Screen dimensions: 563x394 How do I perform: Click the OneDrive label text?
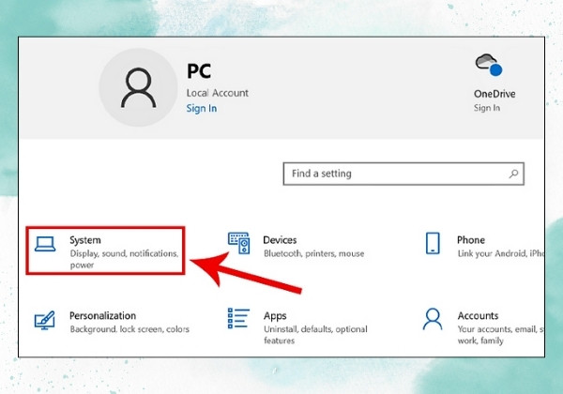(x=495, y=94)
